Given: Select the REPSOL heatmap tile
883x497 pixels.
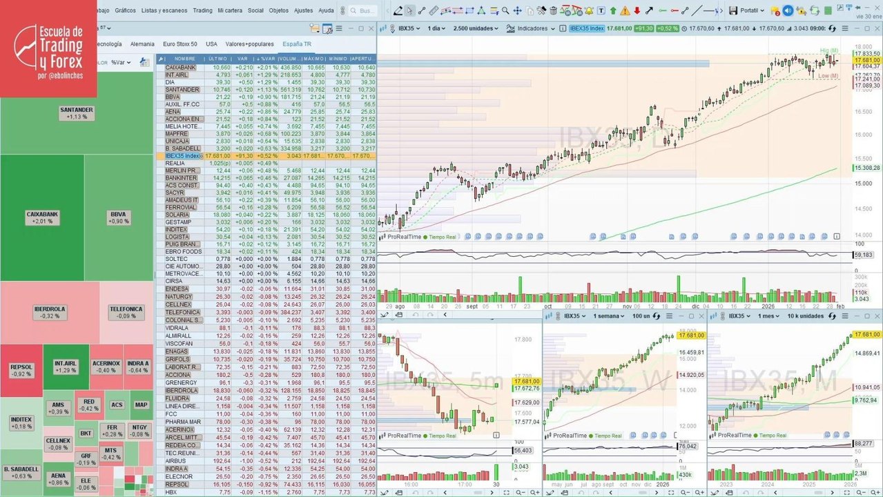Looking at the screenshot, I should click(x=21, y=371).
